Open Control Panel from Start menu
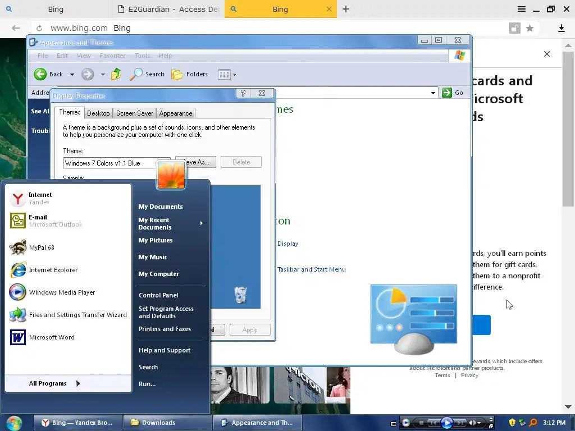The image size is (575, 431). pyautogui.click(x=158, y=295)
